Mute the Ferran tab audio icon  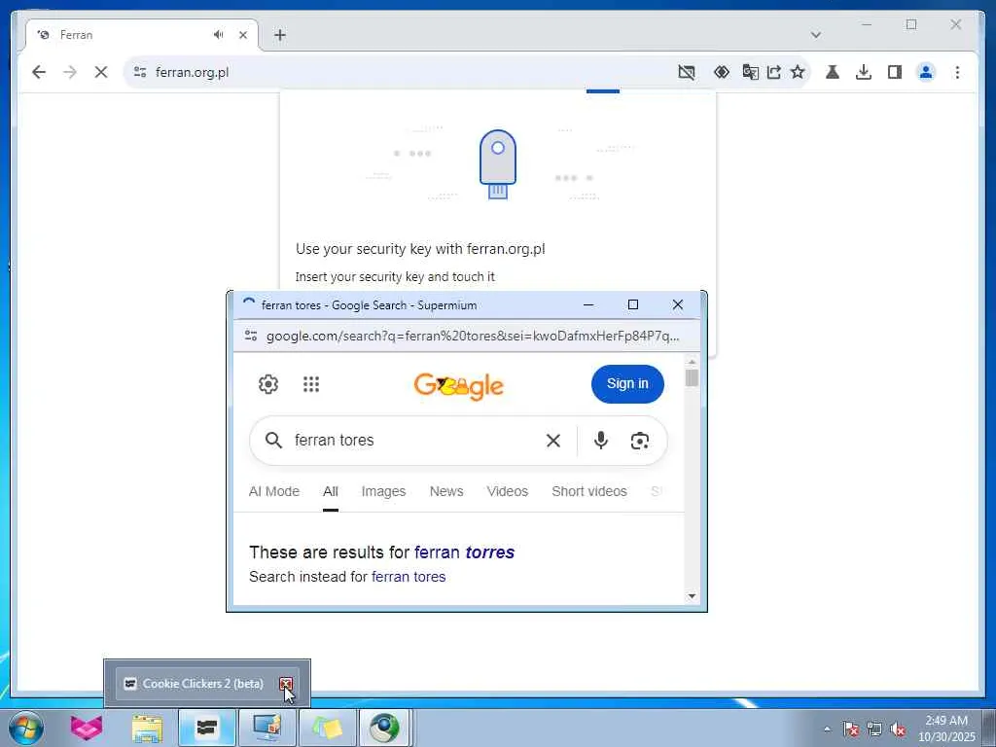pyautogui.click(x=219, y=34)
